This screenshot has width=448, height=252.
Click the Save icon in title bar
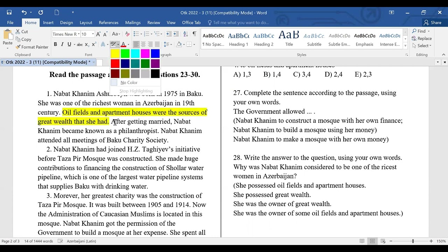click(9, 13)
